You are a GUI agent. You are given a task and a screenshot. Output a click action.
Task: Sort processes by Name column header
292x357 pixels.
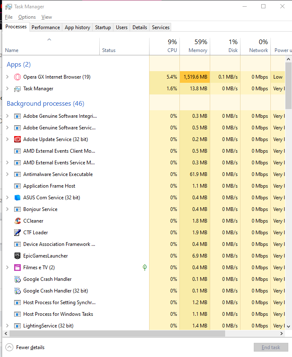coord(51,46)
